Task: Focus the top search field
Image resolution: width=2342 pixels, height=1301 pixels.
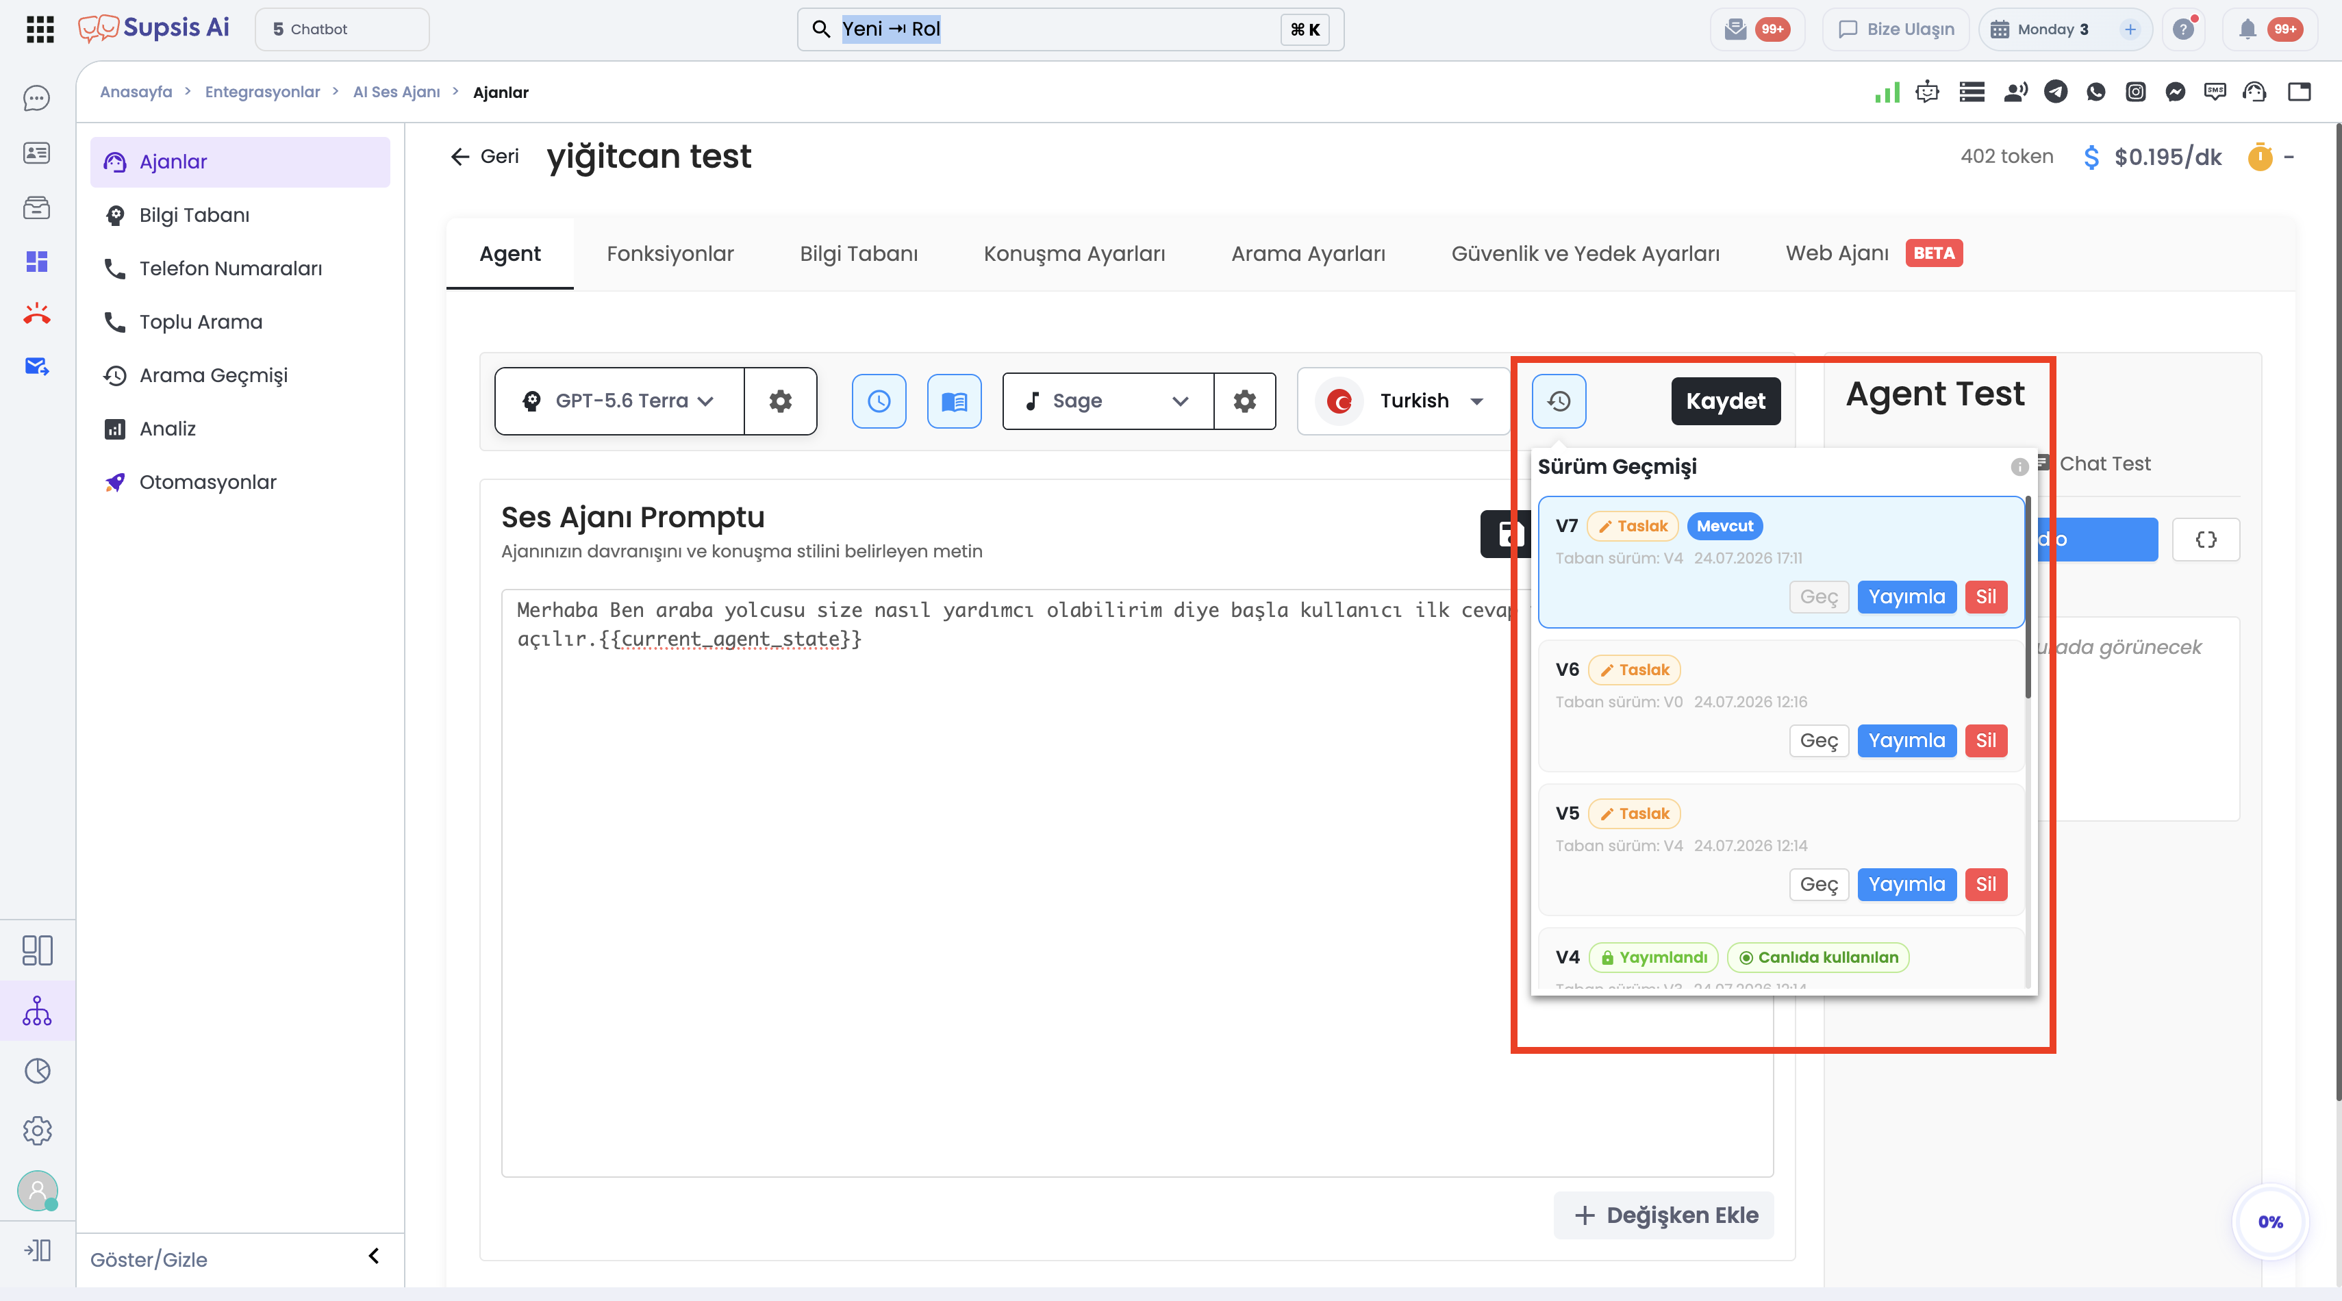Action: tap(1070, 29)
